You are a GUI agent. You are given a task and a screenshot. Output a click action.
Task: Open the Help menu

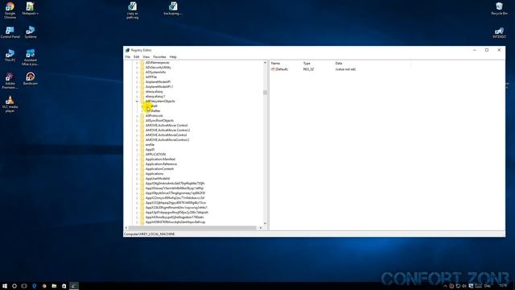pos(173,57)
